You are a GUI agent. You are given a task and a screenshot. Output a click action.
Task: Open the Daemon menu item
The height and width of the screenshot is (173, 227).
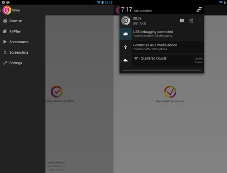23,21
